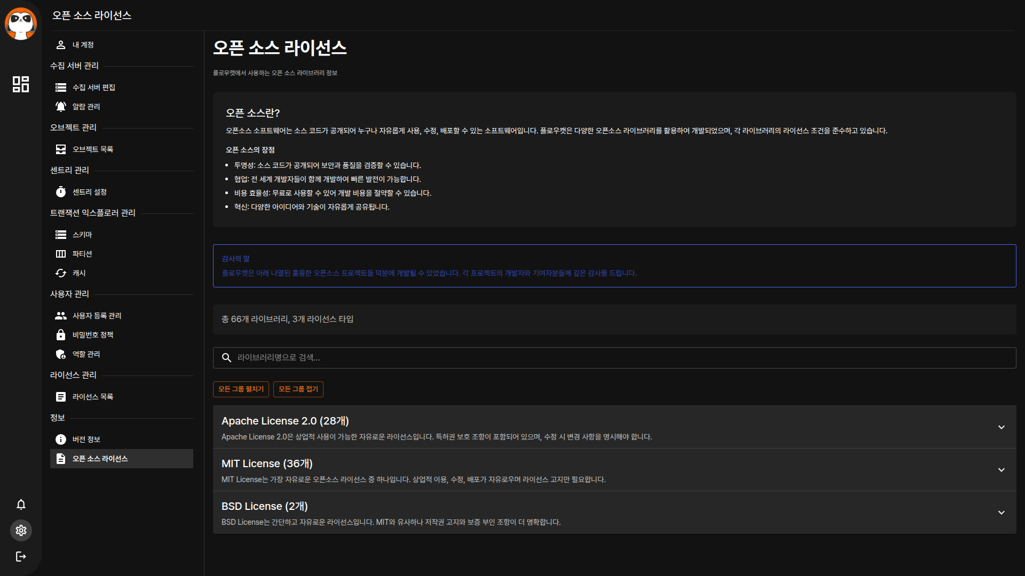Viewport: 1025px width, 576px height.
Task: Click the alarm bell icon for 알람 관리
Action: 61,107
